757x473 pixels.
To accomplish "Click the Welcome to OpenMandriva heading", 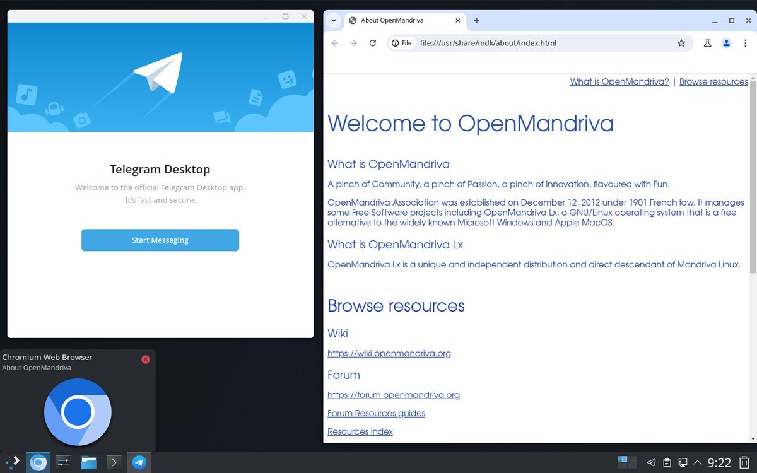I will [471, 123].
